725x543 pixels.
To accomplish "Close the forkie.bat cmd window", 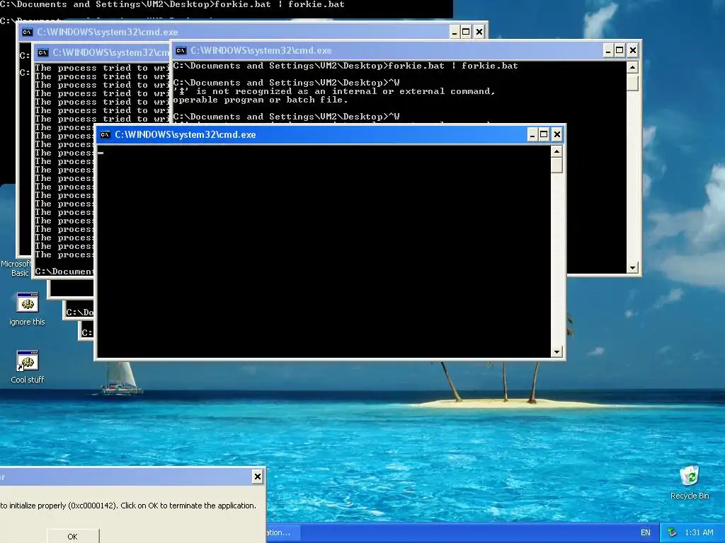I will (633, 50).
